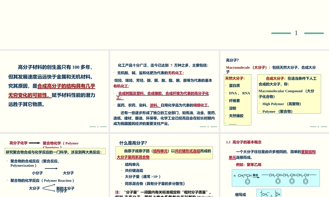
Task: Click the bullet 聚合物的合成反应(聚合反应
Action: pyautogui.click(x=35, y=163)
